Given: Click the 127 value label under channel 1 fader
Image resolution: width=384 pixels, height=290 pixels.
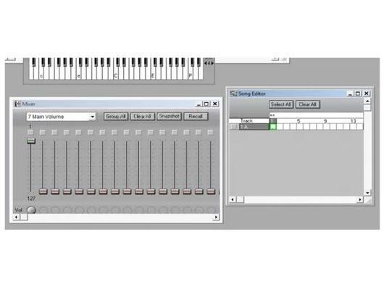Looking at the screenshot, I should pyautogui.click(x=31, y=199).
